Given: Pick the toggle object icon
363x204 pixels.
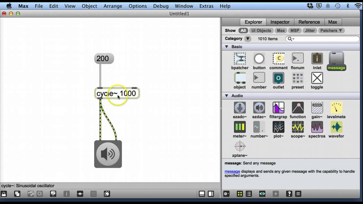Looking at the screenshot, I should (x=317, y=78).
